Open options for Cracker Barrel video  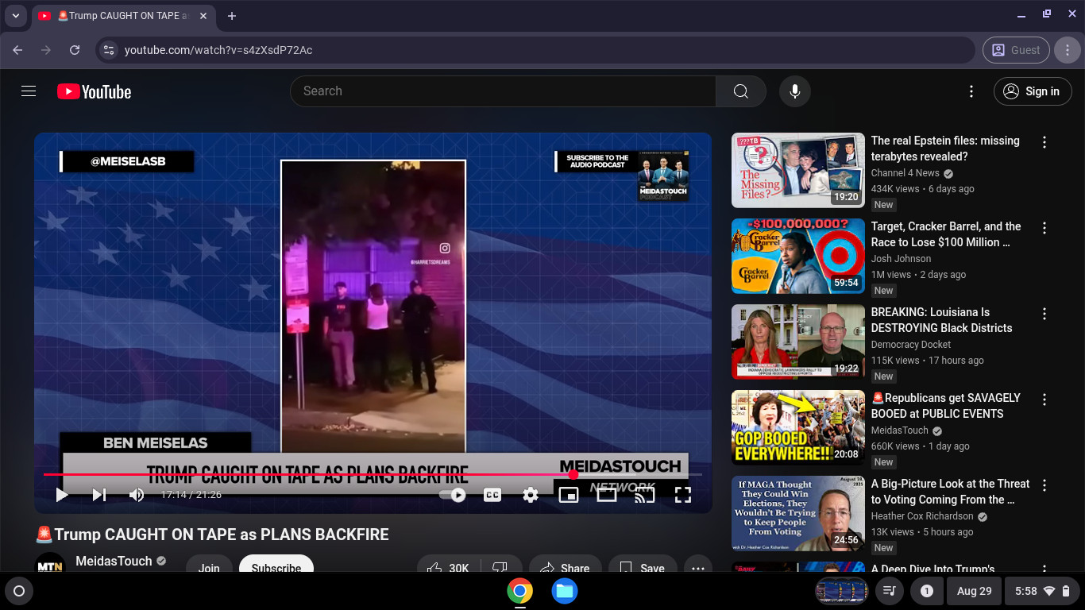[x=1044, y=228]
